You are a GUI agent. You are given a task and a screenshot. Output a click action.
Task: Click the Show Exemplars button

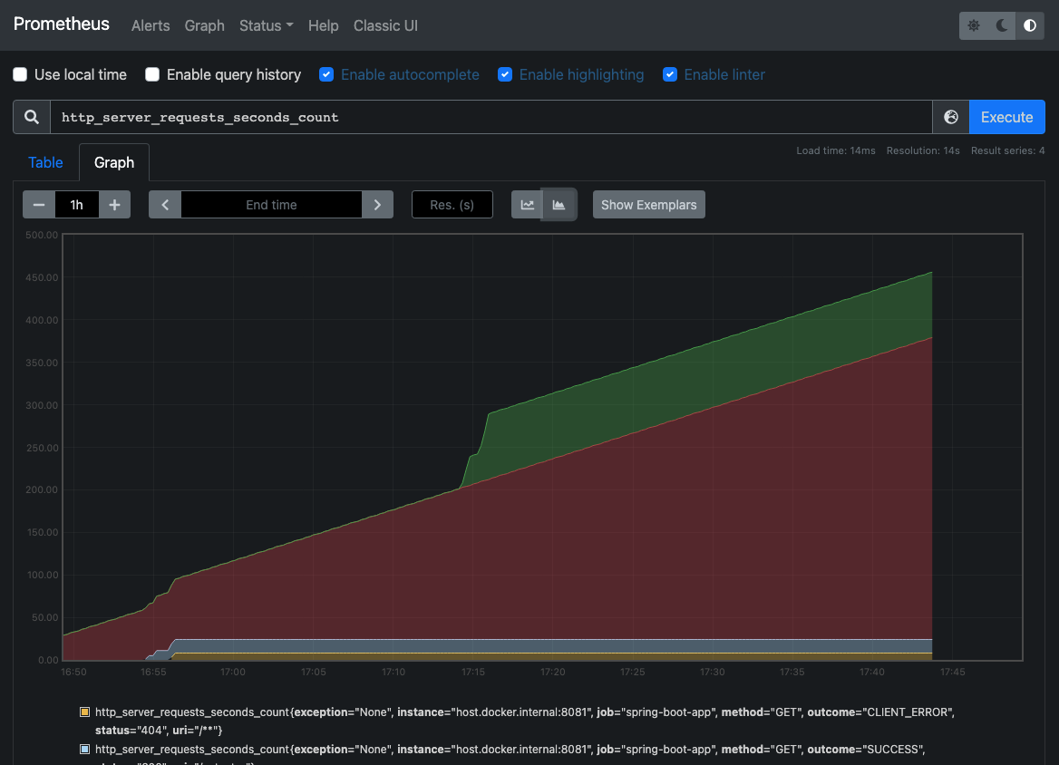pos(648,205)
